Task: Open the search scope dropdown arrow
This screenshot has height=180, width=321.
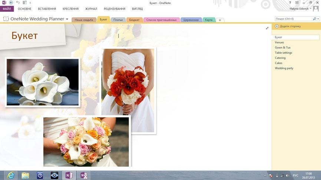Action: click(x=318, y=18)
